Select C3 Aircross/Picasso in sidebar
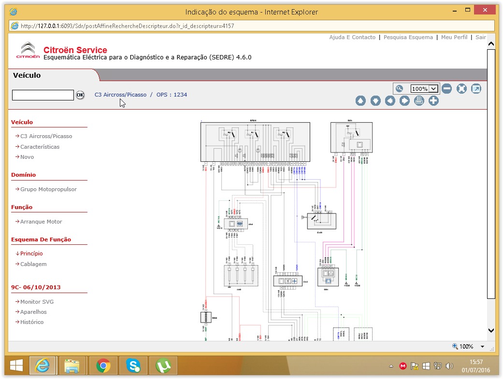 tap(46, 136)
